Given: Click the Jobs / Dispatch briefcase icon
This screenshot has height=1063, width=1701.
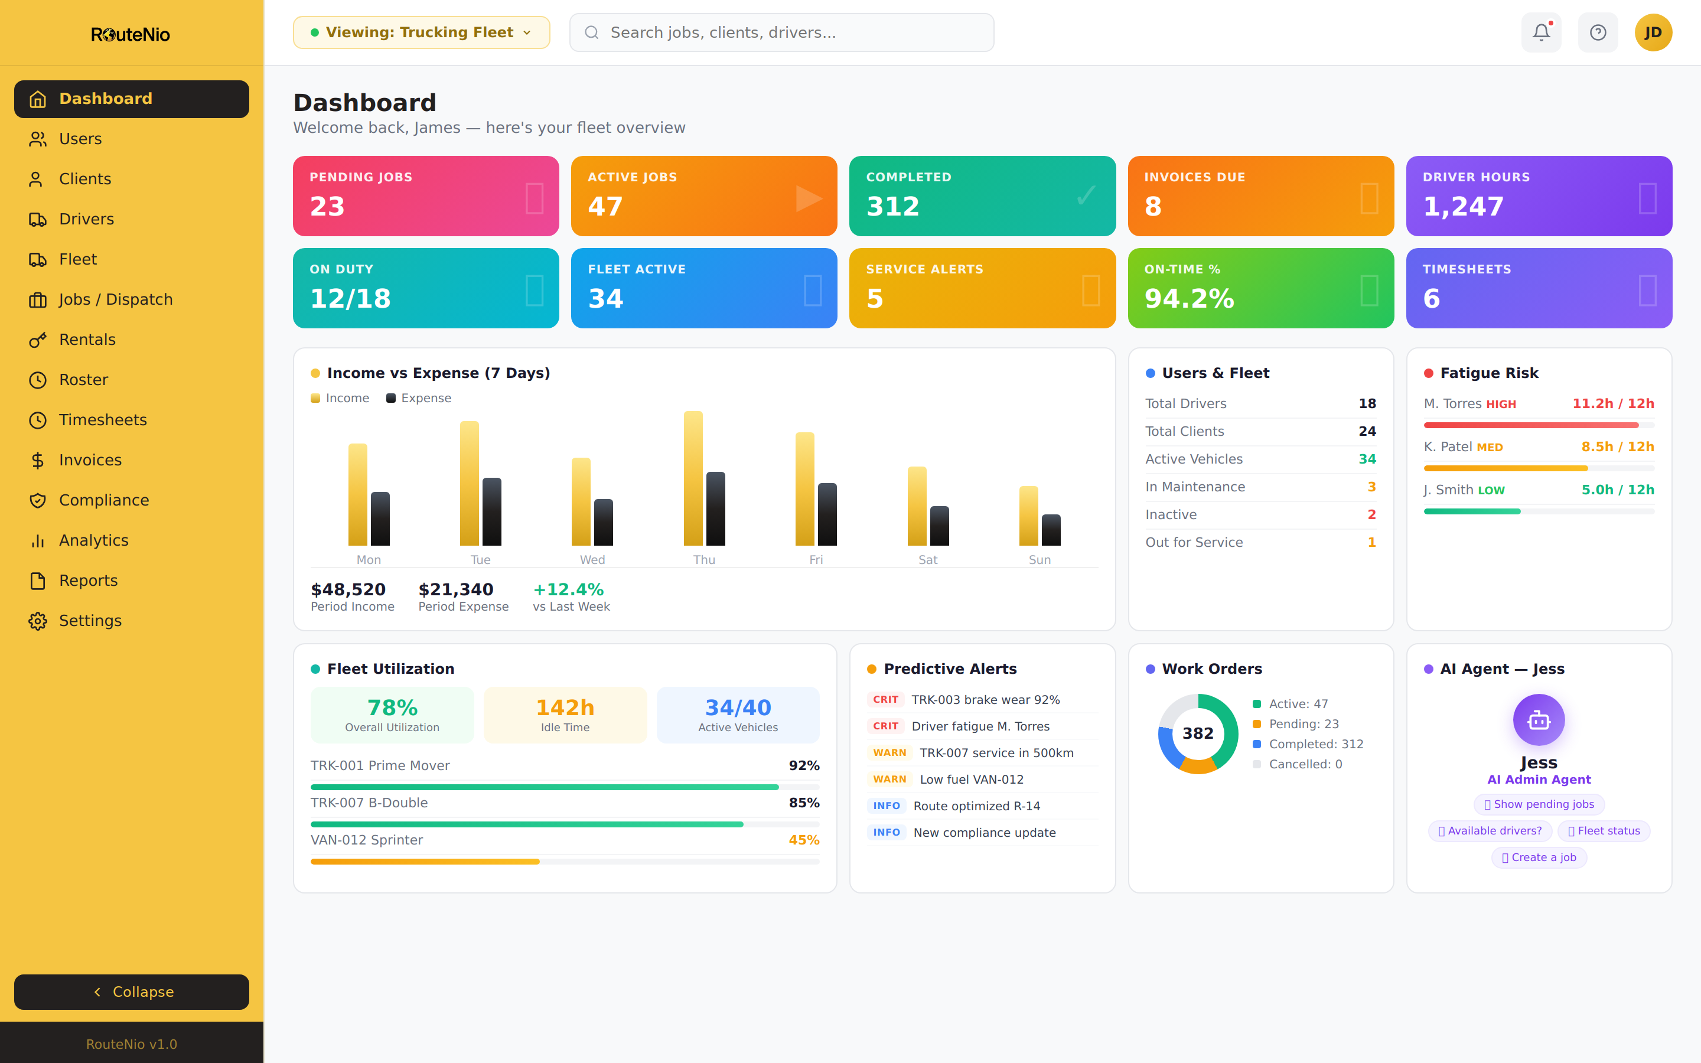Looking at the screenshot, I should coord(37,299).
